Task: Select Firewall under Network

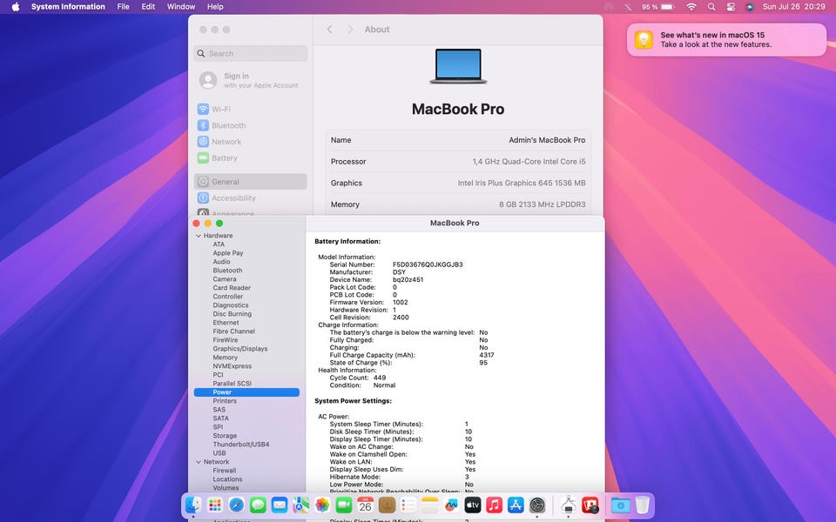Action: (x=224, y=471)
